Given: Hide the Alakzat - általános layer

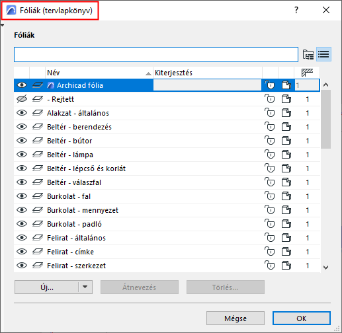Looking at the screenshot, I should [x=22, y=113].
